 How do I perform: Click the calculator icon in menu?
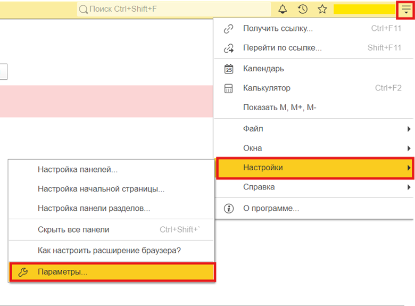pyautogui.click(x=229, y=88)
